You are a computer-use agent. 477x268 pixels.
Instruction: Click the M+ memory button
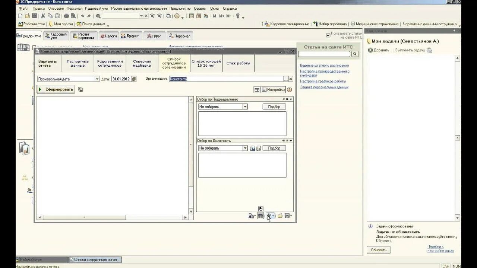(222, 16)
